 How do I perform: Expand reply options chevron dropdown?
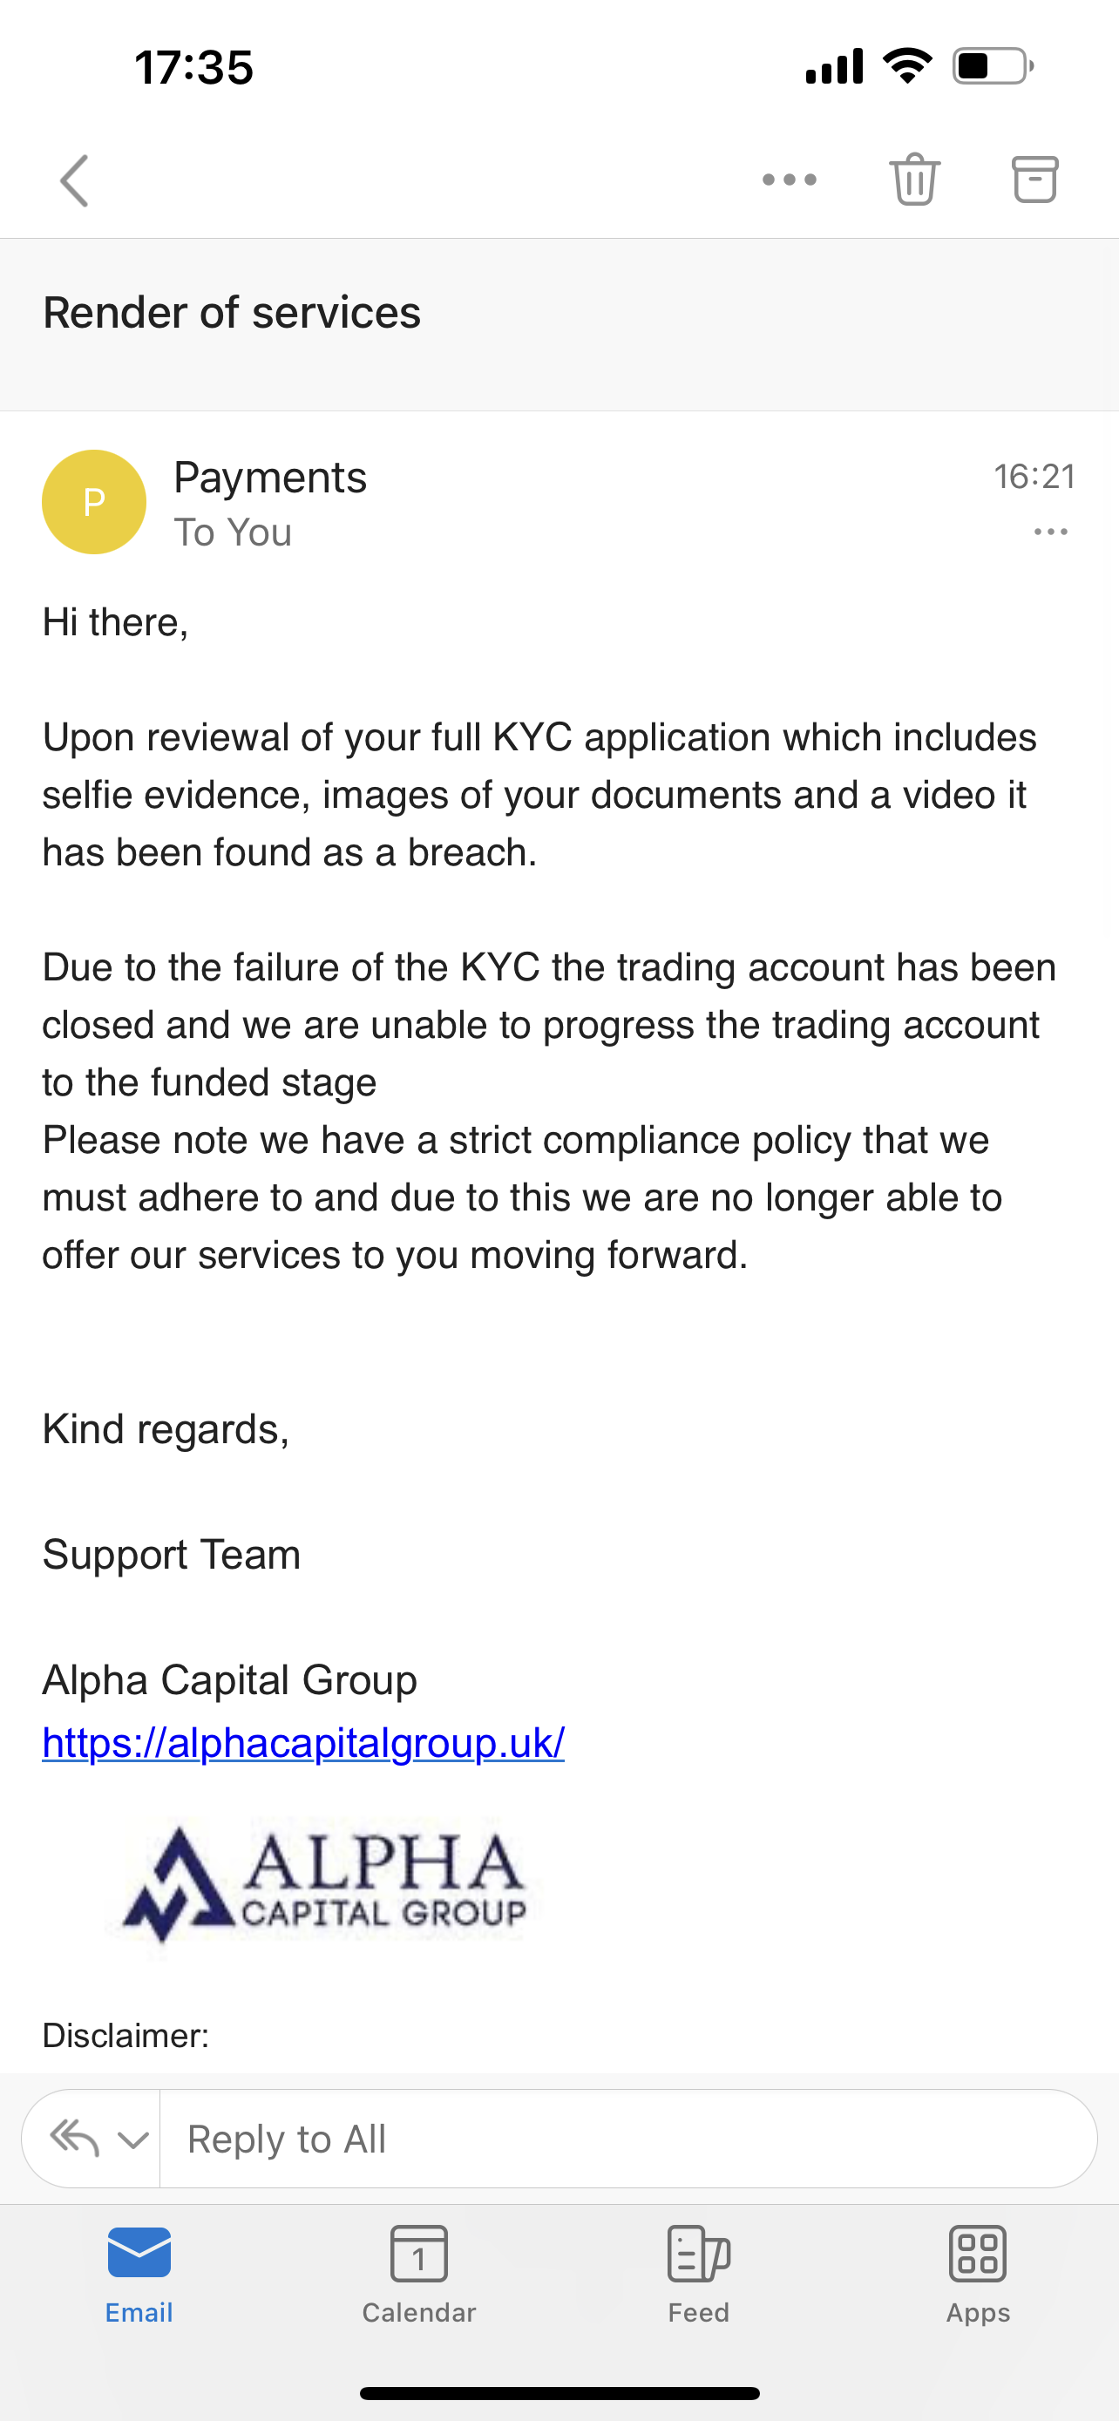(x=133, y=2140)
